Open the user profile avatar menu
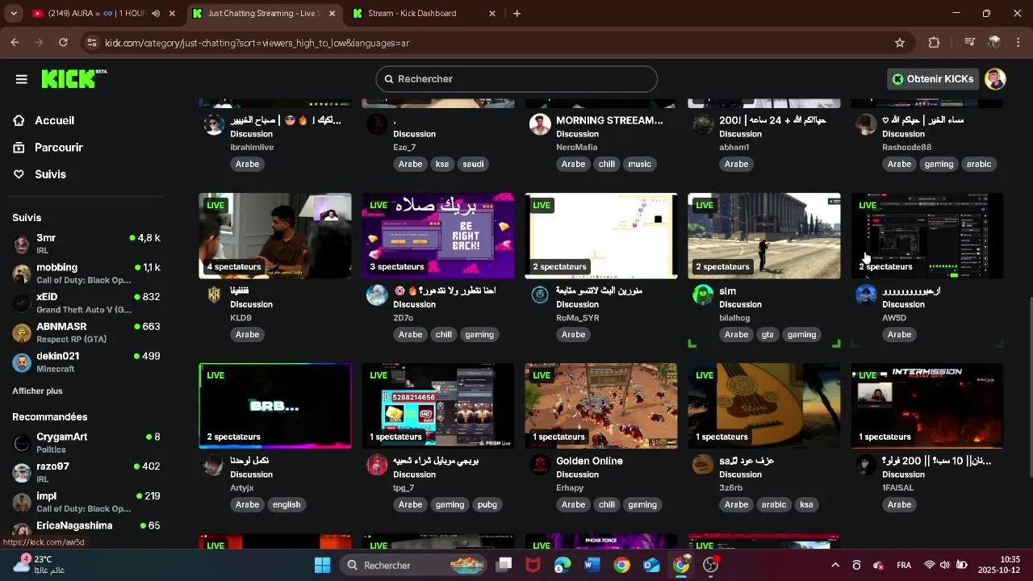The image size is (1033, 581). click(x=995, y=79)
